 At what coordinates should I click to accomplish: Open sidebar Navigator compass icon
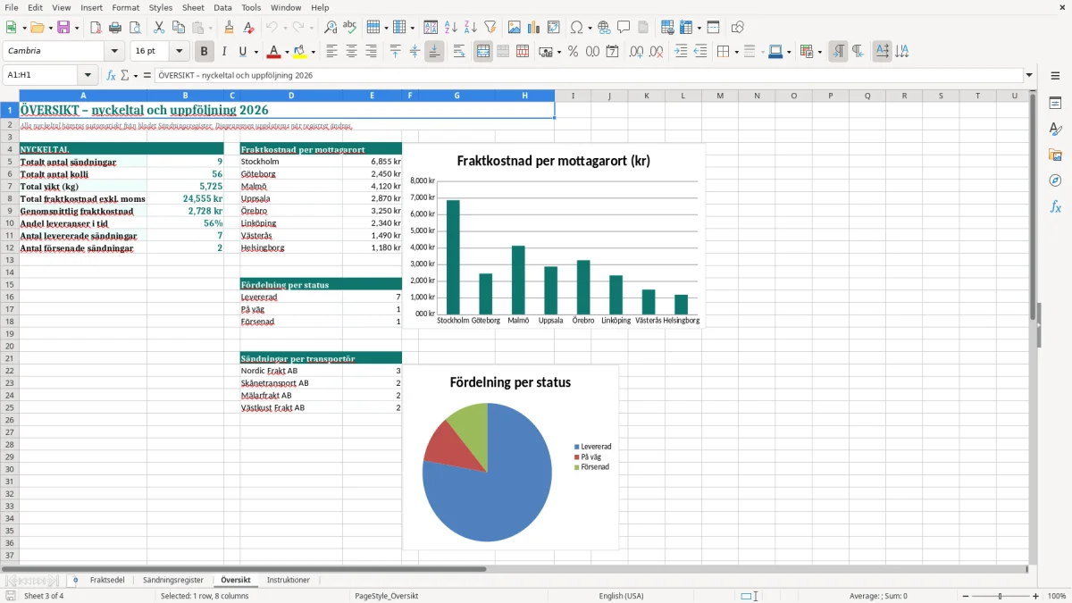coord(1055,180)
